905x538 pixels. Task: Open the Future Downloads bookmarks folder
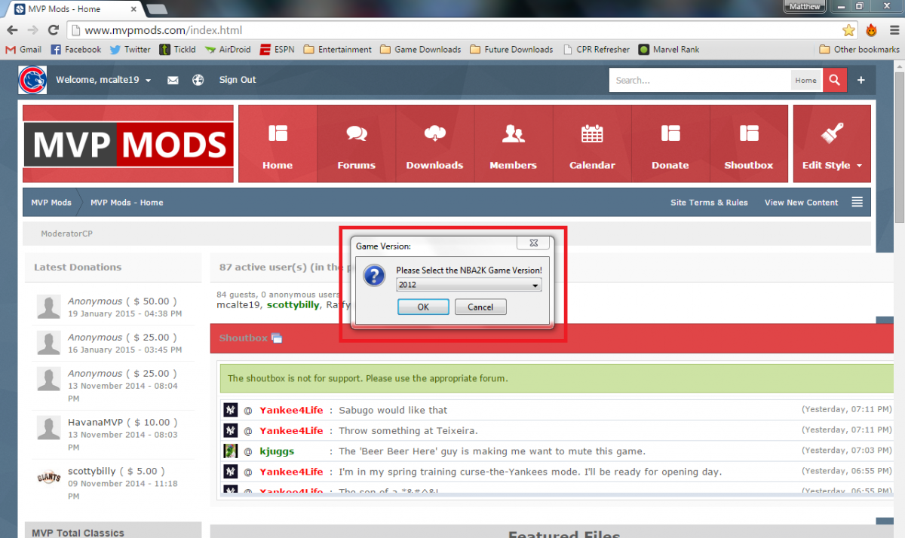tap(511, 50)
